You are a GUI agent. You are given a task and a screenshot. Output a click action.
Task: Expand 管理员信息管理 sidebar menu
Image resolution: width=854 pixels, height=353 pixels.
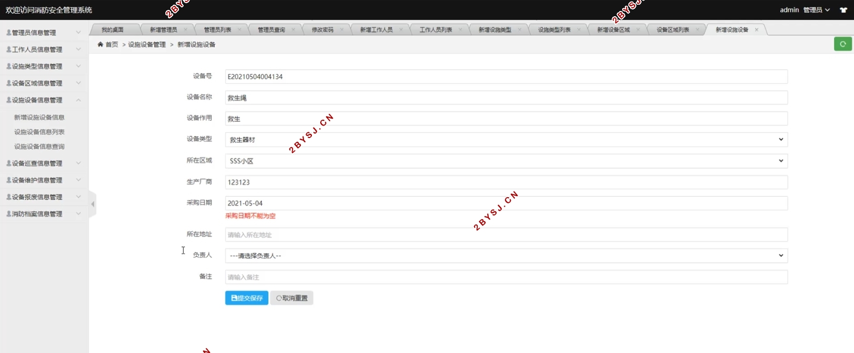[44, 32]
